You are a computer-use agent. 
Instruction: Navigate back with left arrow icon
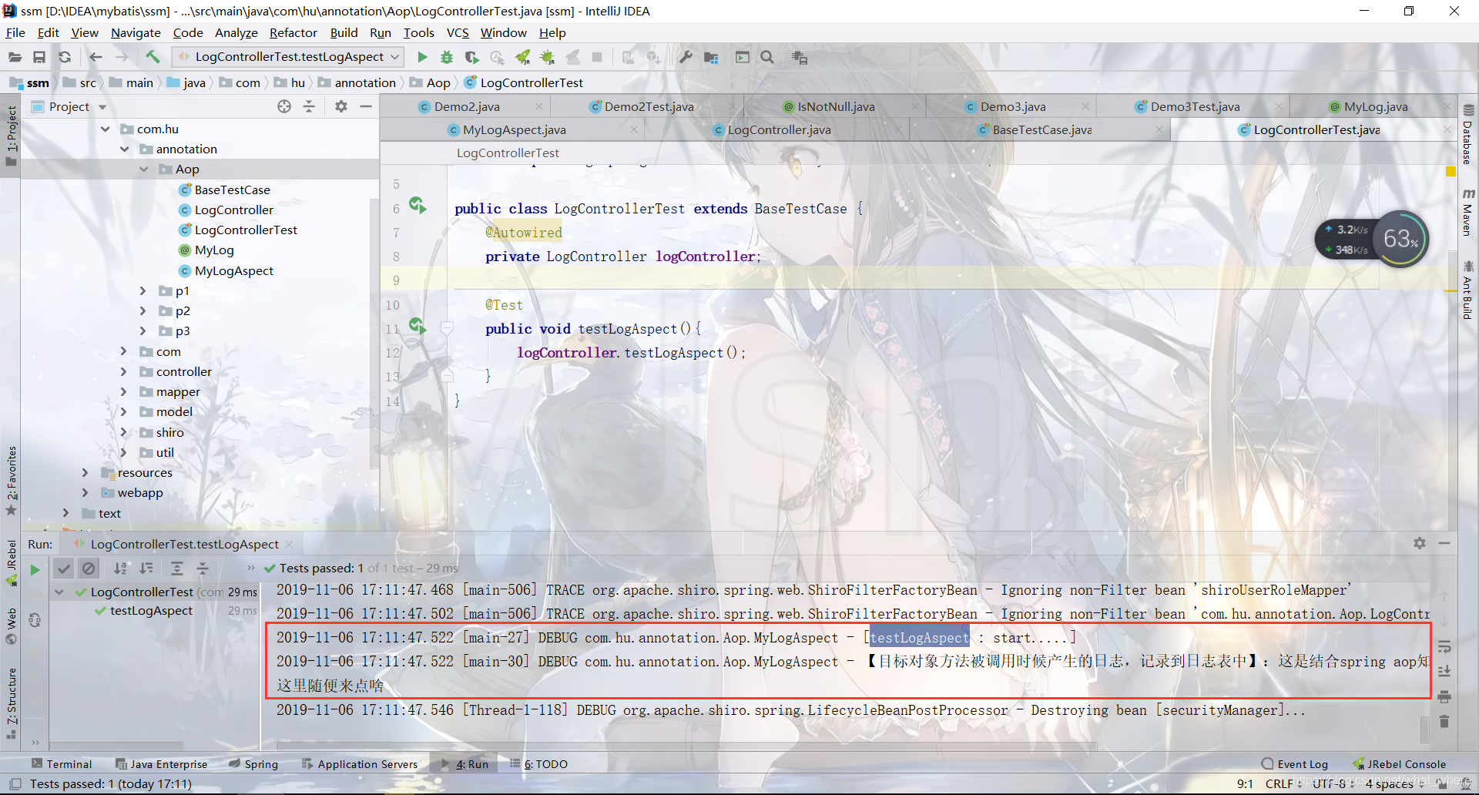(x=96, y=57)
